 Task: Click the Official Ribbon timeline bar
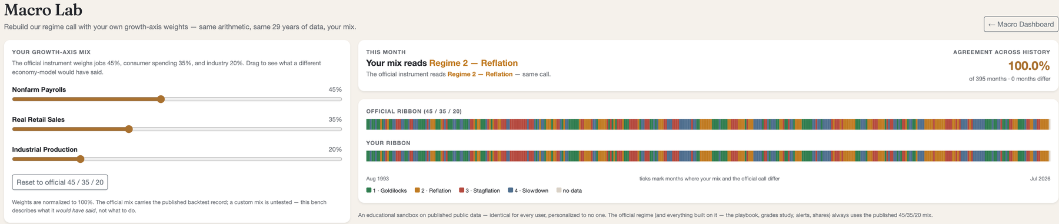point(708,124)
